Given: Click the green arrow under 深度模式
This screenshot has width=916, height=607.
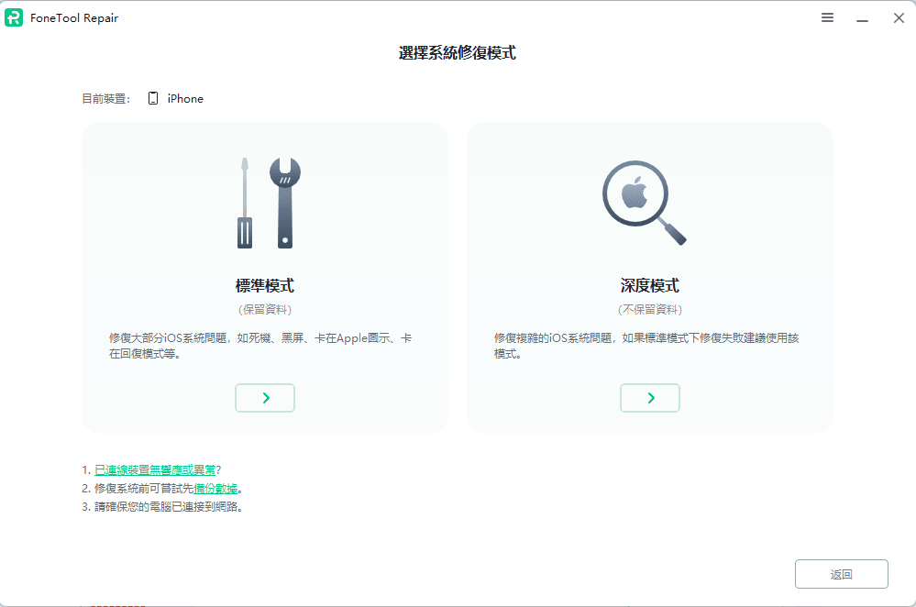Looking at the screenshot, I should tap(649, 398).
